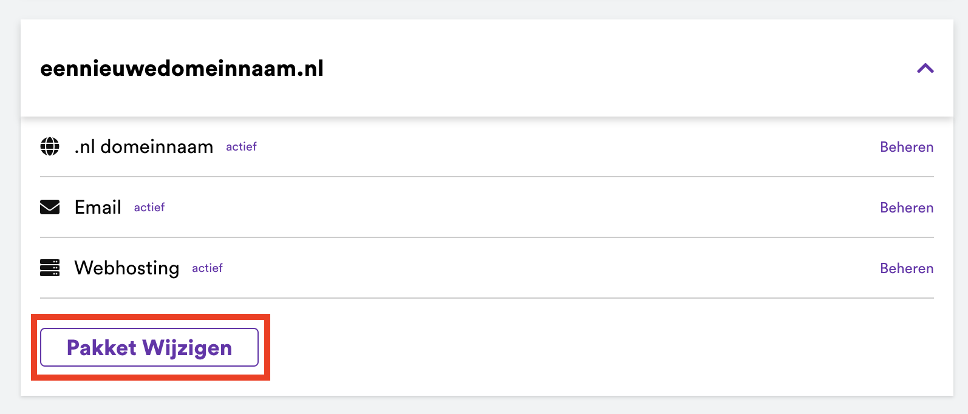Screen dimensions: 968x414
Task: Select the Email label text
Action: coord(98,208)
